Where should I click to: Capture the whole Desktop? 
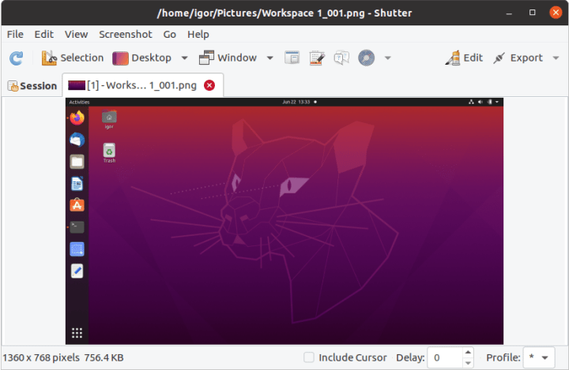pyautogui.click(x=142, y=58)
